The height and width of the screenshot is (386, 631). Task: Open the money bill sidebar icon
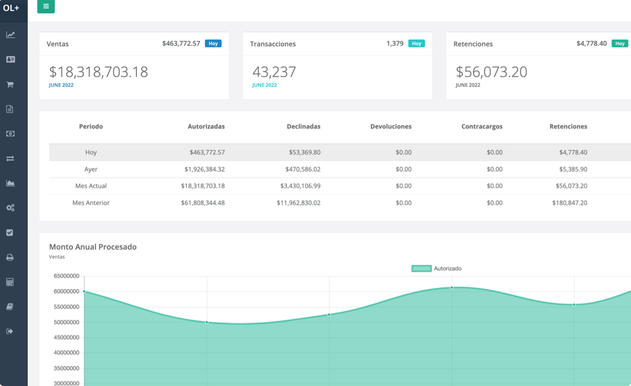10,134
